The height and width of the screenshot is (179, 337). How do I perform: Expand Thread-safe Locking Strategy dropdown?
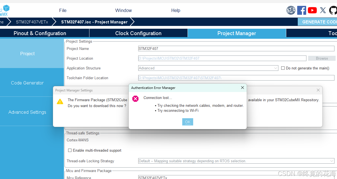pos(332,161)
